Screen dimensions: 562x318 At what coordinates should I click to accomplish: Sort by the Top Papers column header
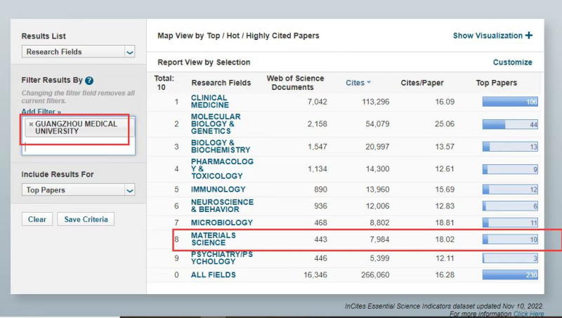click(x=496, y=83)
